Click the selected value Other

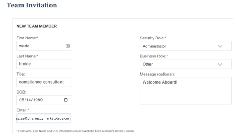[x=147, y=64]
